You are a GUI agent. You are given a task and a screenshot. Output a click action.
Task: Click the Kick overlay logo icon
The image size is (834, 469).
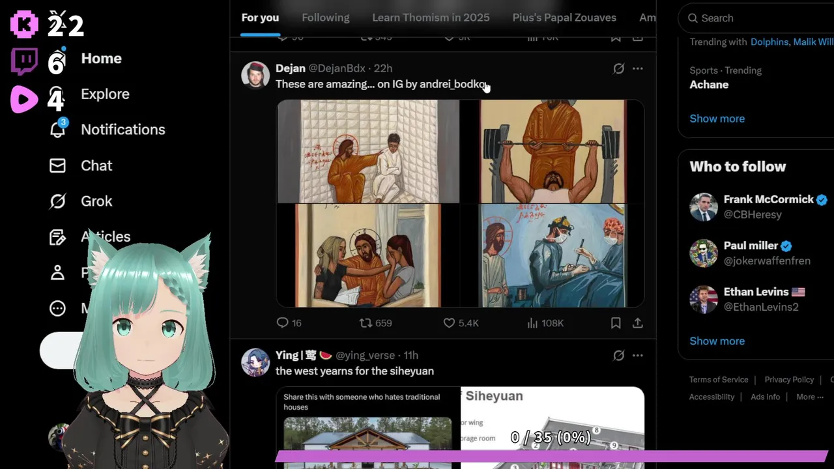(x=24, y=25)
